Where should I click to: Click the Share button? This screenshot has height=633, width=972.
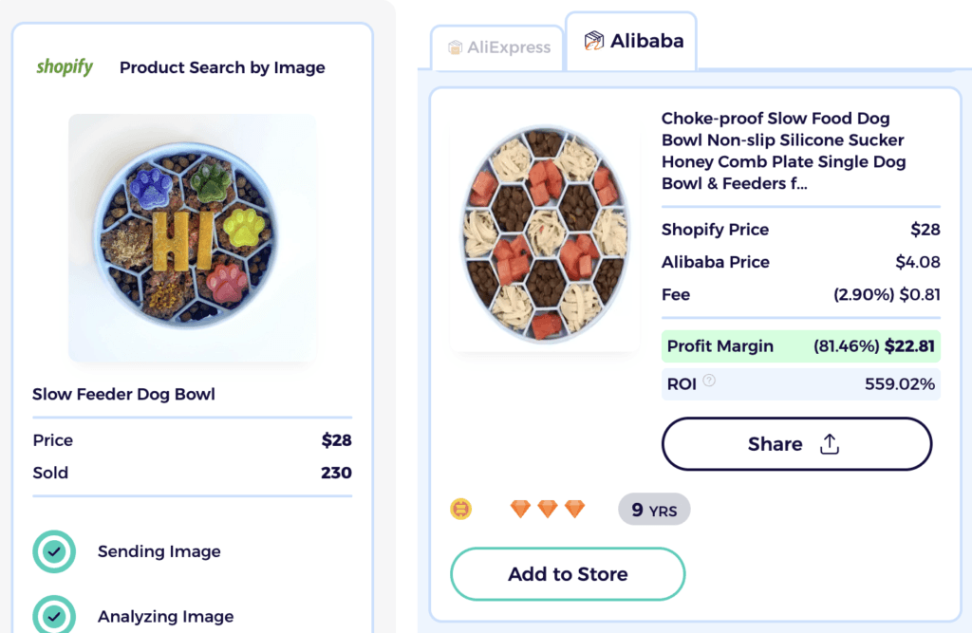(x=796, y=443)
